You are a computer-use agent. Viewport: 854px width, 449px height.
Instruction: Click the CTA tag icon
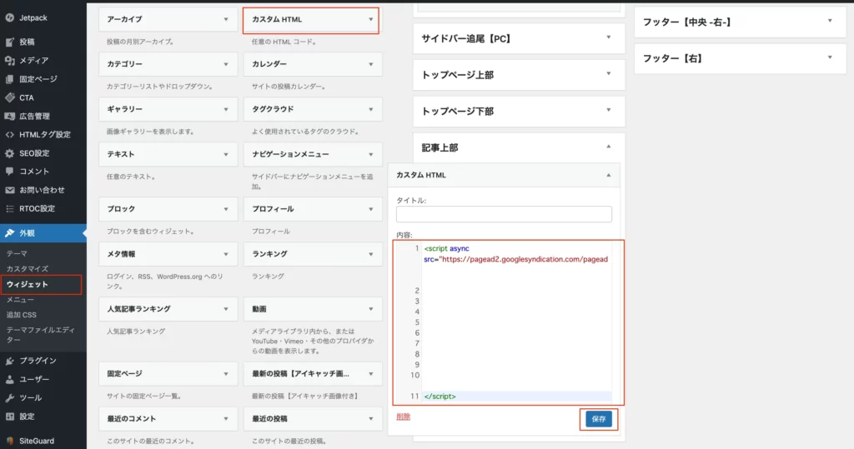[10, 98]
